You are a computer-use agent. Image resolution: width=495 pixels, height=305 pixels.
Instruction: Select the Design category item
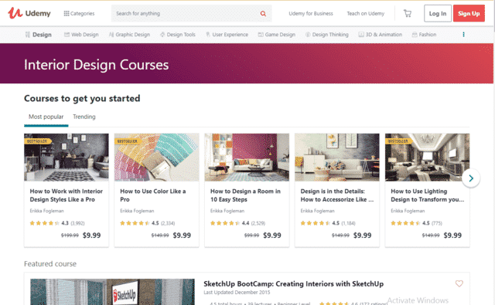pyautogui.click(x=38, y=35)
